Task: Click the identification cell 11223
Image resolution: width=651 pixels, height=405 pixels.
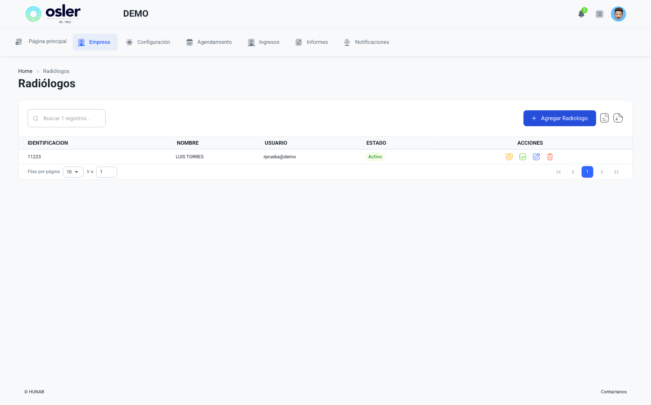Action: 34,157
